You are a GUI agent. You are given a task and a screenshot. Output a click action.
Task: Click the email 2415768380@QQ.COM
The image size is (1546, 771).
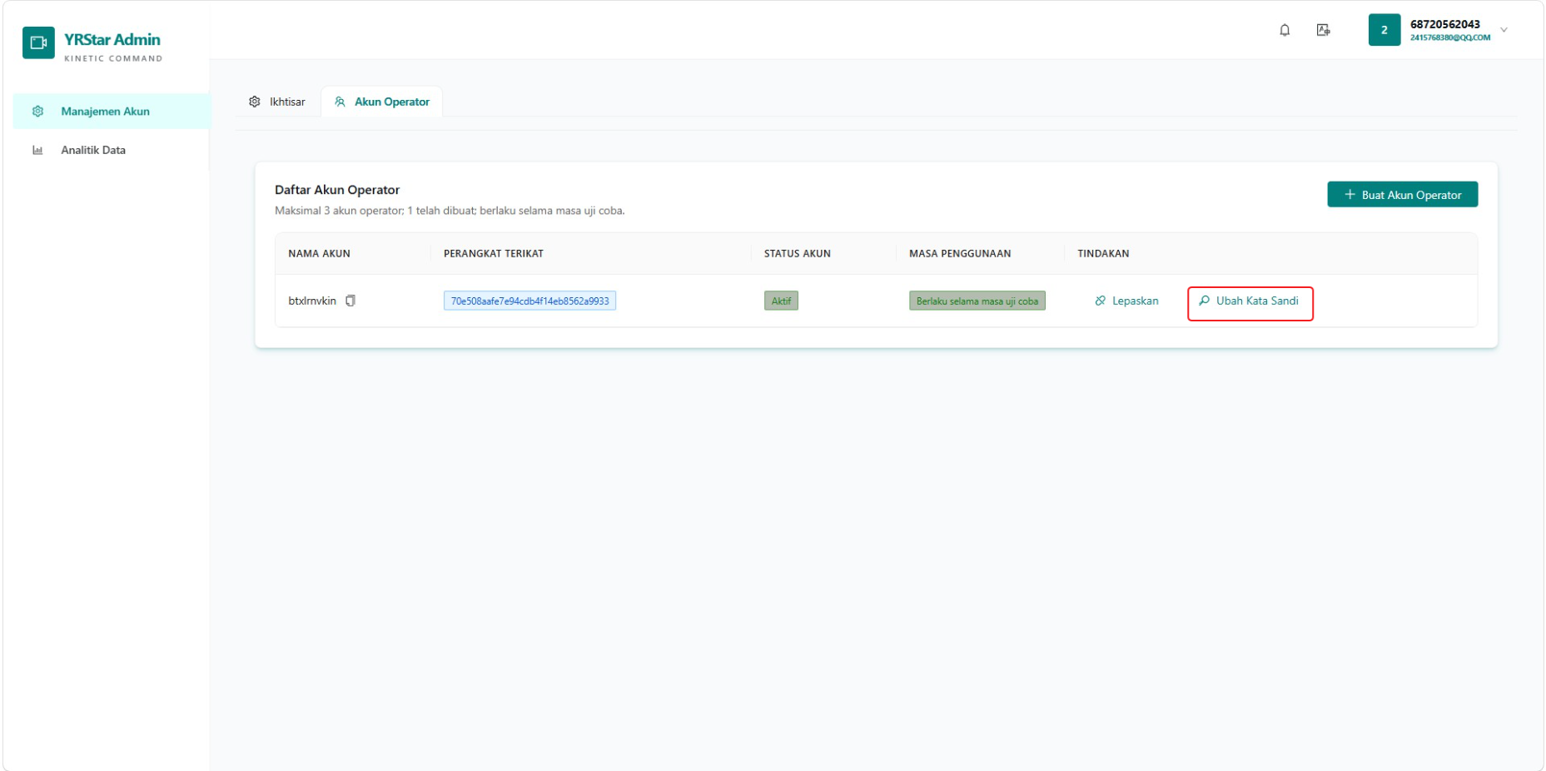coord(1450,37)
